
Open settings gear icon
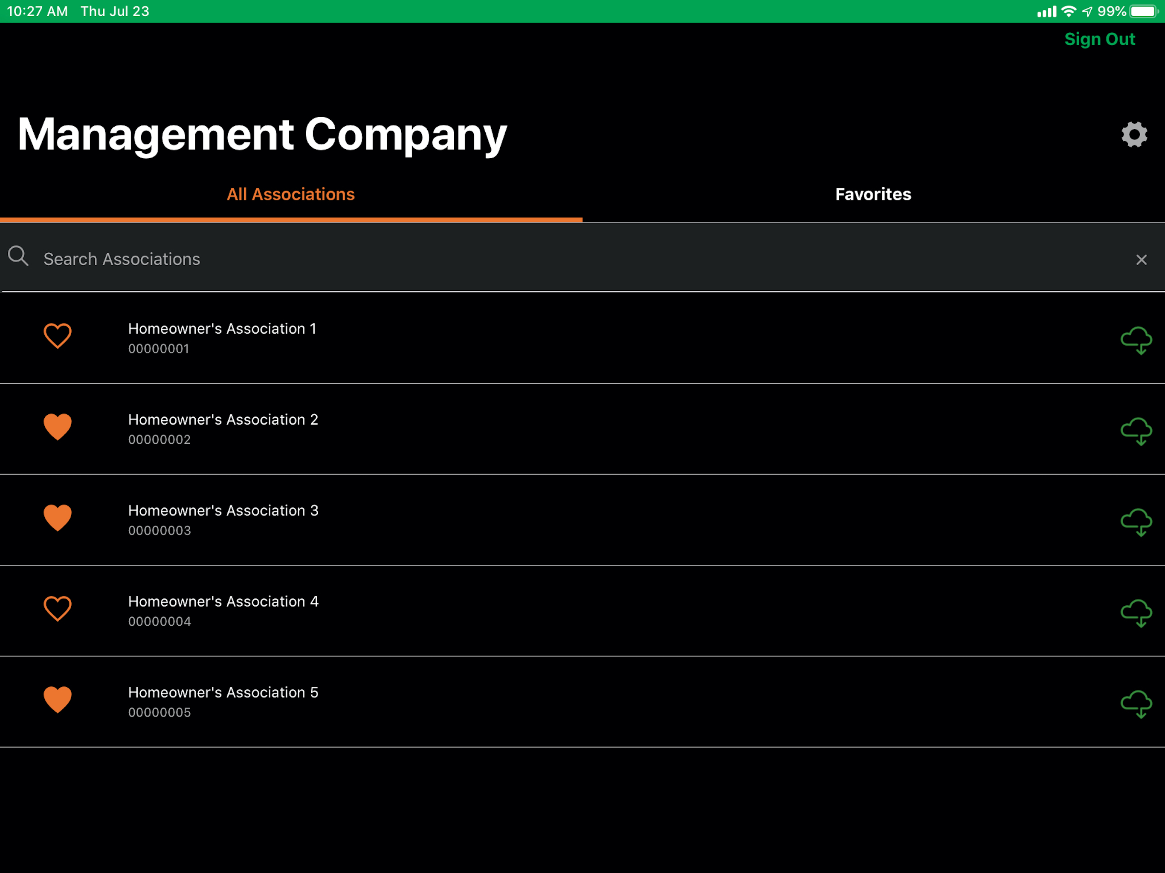click(1134, 135)
